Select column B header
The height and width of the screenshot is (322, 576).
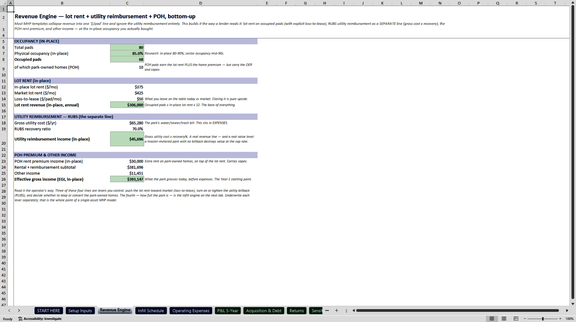point(62,3)
